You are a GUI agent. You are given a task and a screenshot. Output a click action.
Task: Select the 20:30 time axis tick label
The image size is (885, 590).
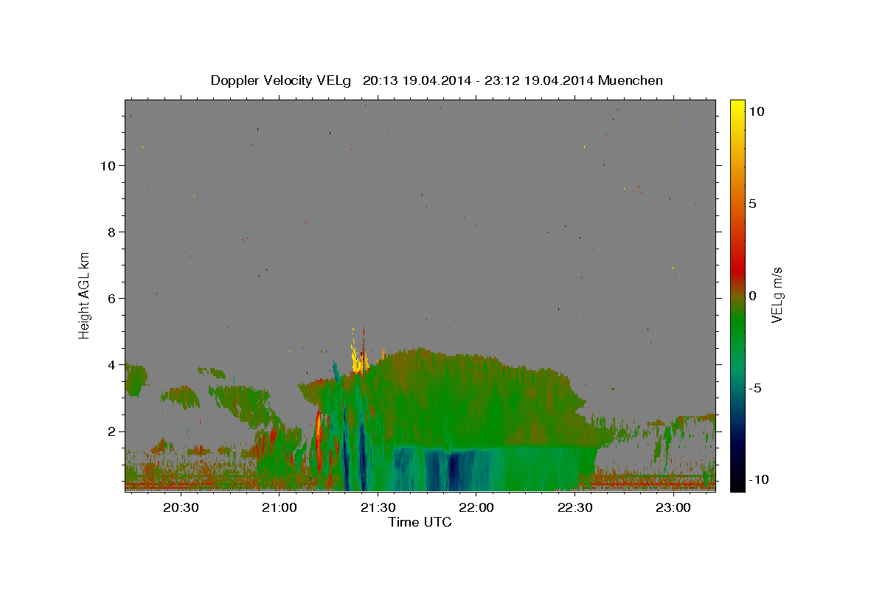coord(181,507)
